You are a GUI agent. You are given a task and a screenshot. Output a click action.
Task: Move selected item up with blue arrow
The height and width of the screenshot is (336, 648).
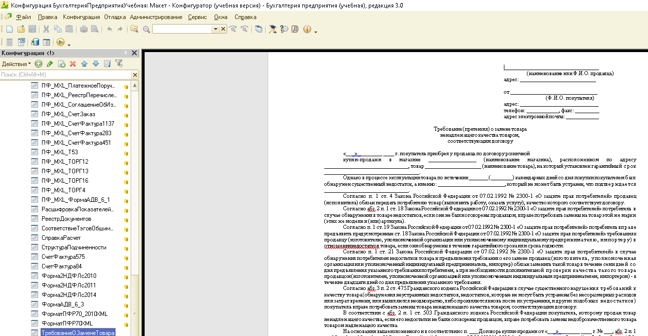pyautogui.click(x=84, y=64)
